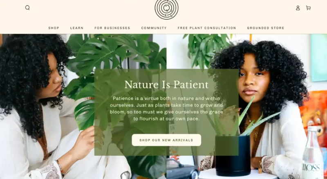Open the Shop menu

(54, 28)
